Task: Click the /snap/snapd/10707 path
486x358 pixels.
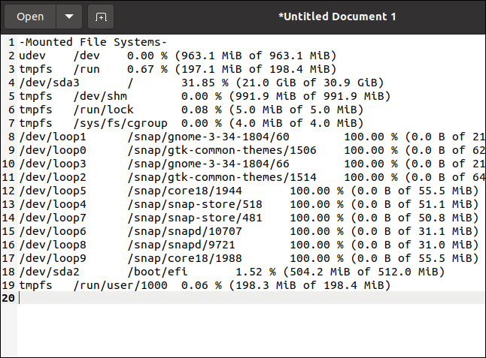Action: pos(188,231)
